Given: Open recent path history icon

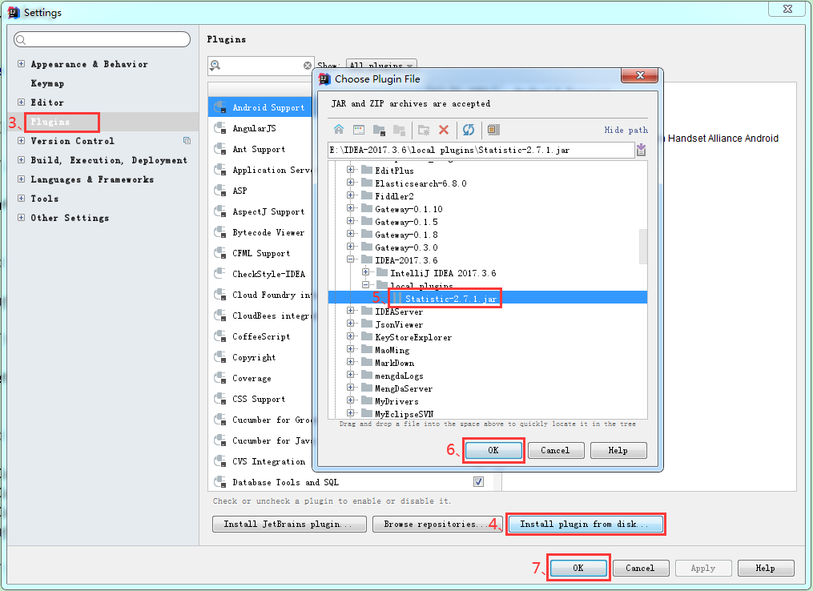Looking at the screenshot, I should 641,150.
